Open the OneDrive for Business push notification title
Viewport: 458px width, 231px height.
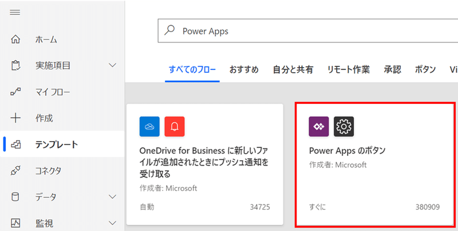tap(204, 162)
